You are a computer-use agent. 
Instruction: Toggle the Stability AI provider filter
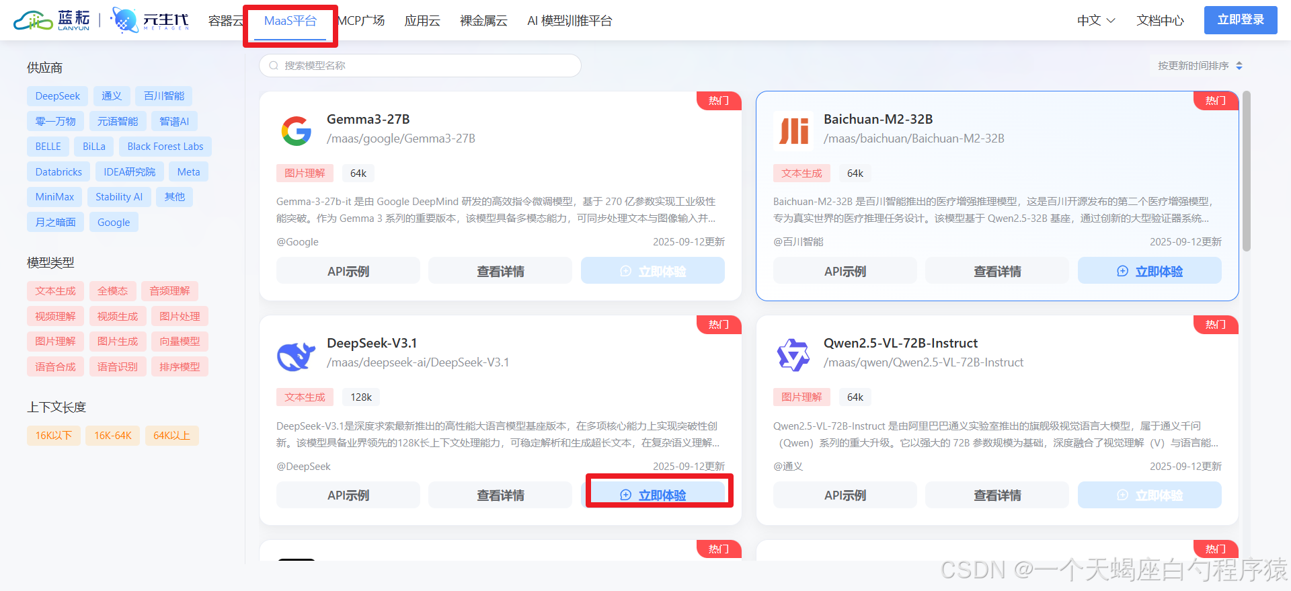click(119, 197)
